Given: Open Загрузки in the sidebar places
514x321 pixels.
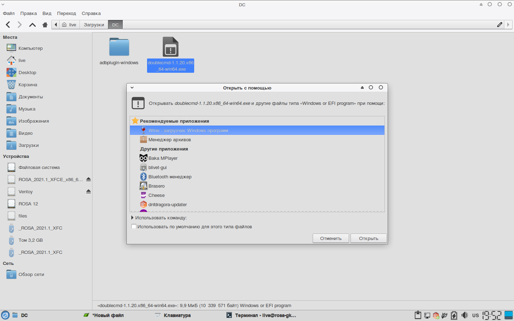Looking at the screenshot, I should tap(29, 145).
